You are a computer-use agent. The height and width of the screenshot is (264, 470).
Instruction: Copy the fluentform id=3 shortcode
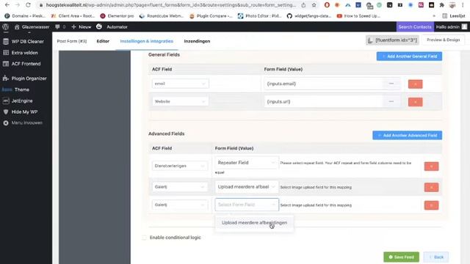(392, 40)
